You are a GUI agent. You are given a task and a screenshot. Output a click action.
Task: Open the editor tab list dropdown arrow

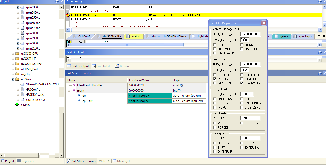[x=319, y=36]
